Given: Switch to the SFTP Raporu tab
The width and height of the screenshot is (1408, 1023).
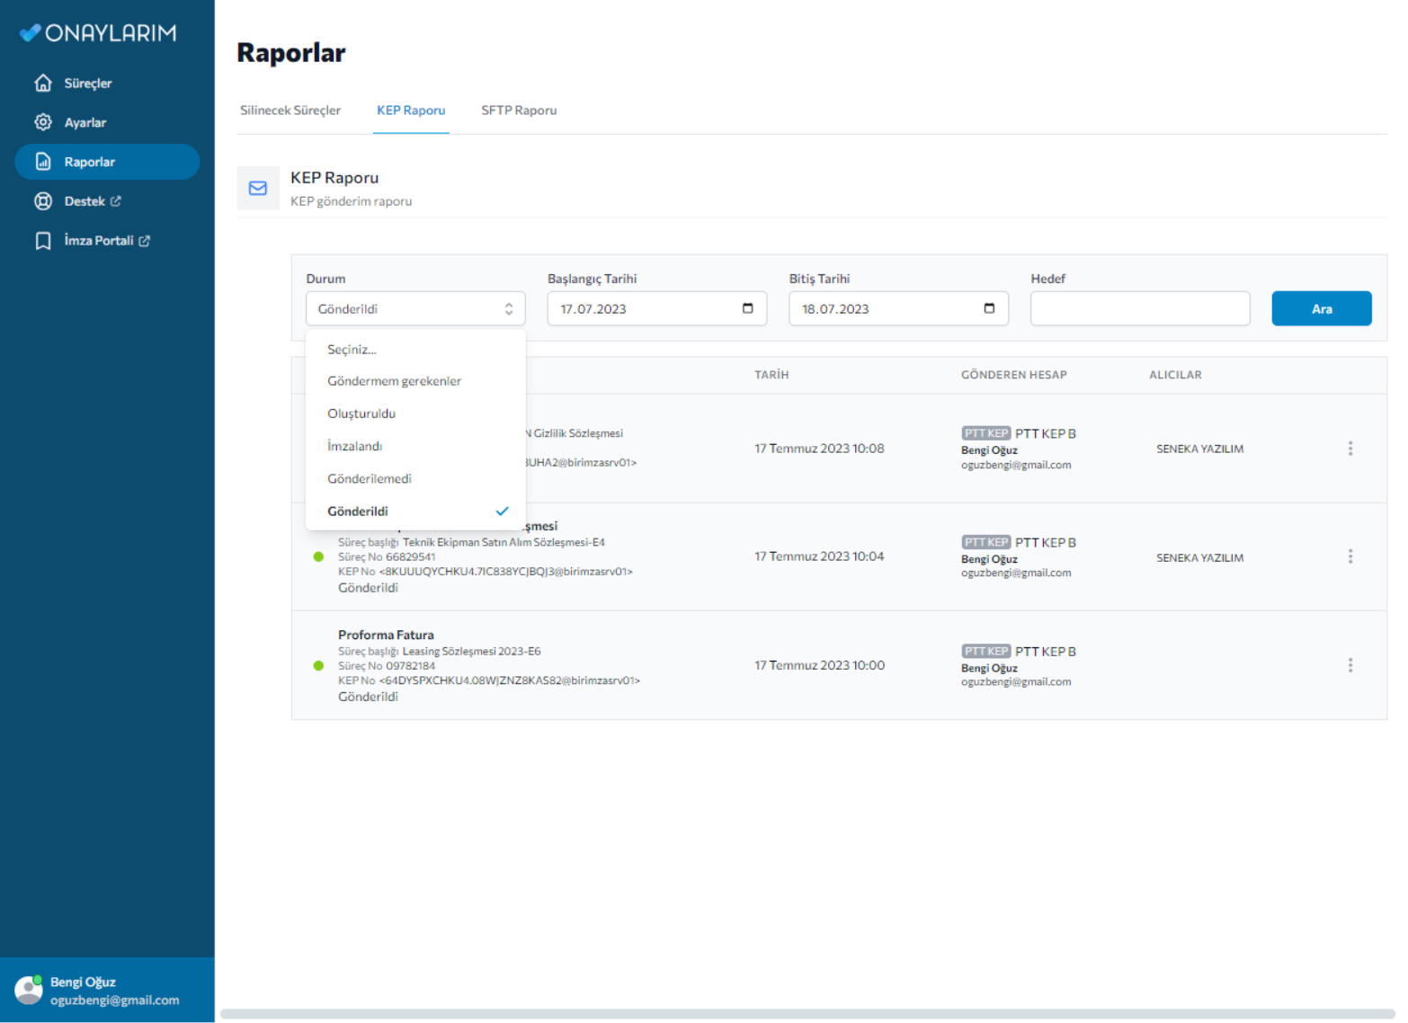Looking at the screenshot, I should [x=519, y=111].
